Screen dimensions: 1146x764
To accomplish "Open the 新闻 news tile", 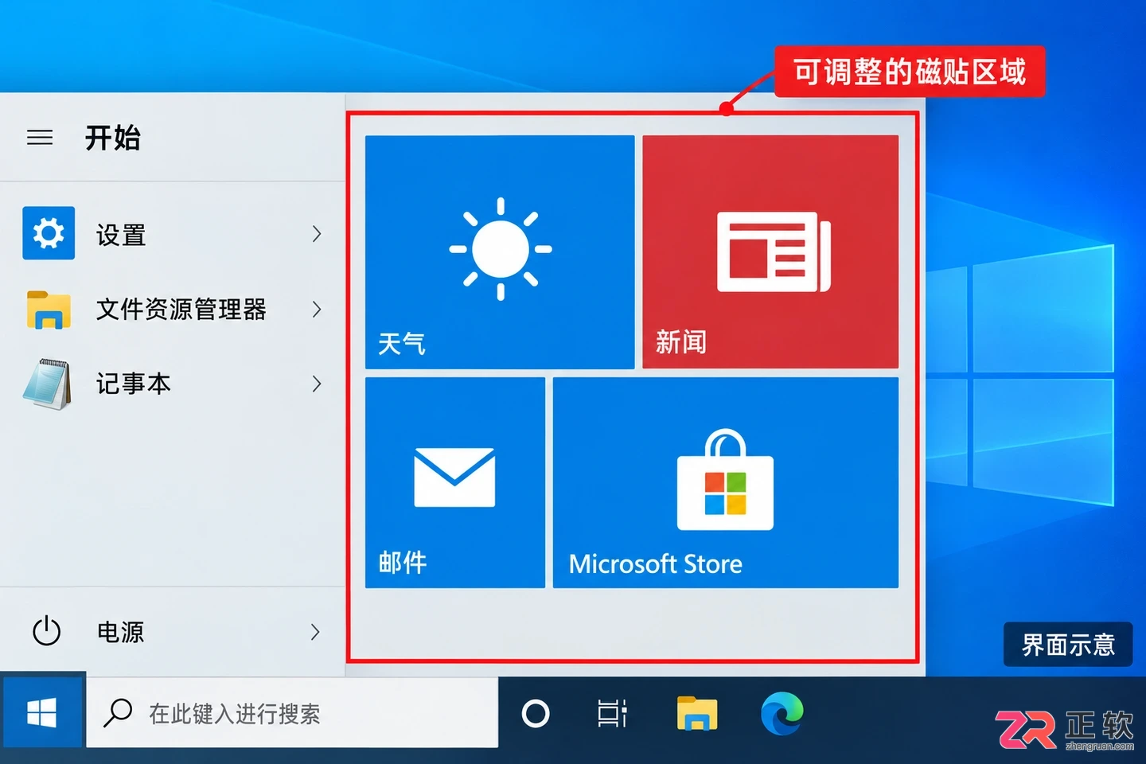I will [x=770, y=252].
